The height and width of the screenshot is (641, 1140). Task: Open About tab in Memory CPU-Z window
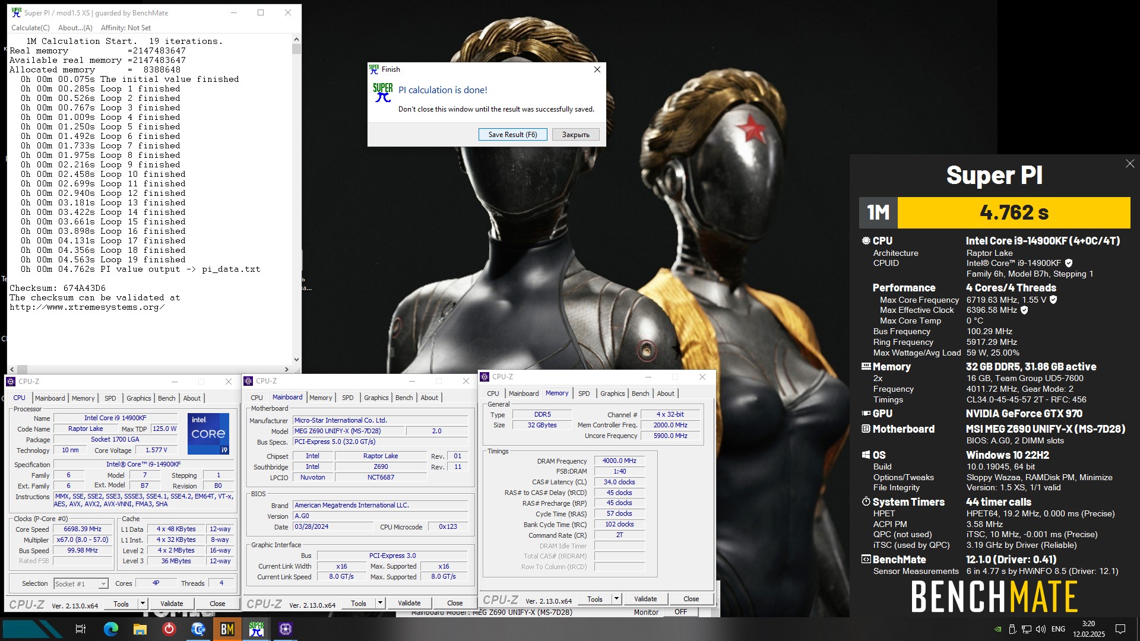pos(666,394)
